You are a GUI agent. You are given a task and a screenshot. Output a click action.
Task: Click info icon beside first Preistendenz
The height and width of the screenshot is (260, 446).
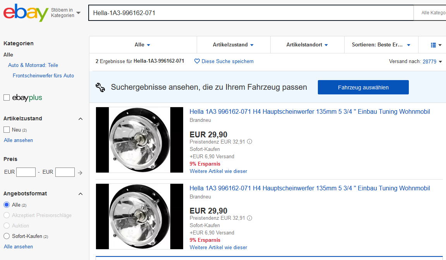click(x=249, y=142)
